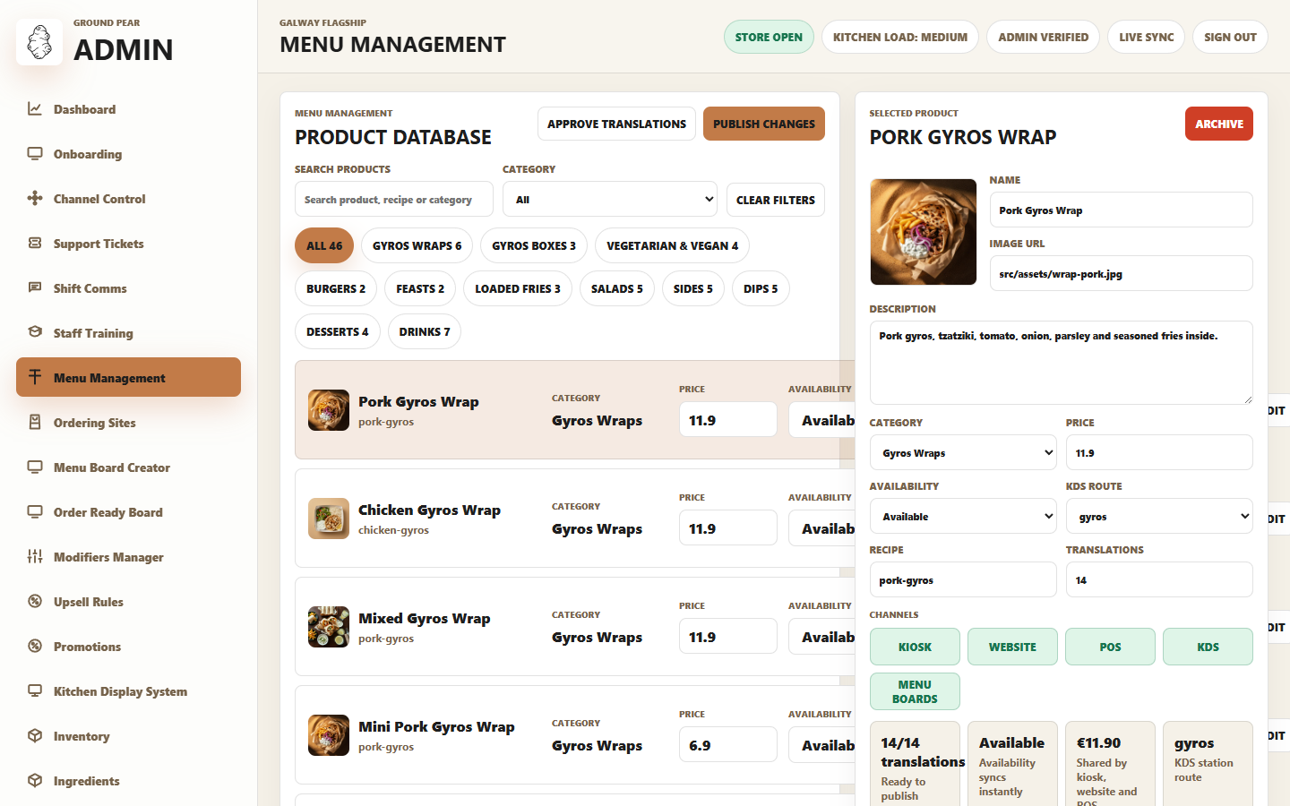Click the Kitchen Display System icon

tap(35, 690)
